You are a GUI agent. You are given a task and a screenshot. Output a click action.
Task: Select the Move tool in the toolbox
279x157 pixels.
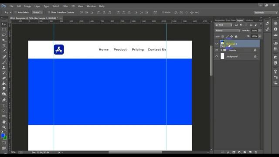[x=4, y=24]
